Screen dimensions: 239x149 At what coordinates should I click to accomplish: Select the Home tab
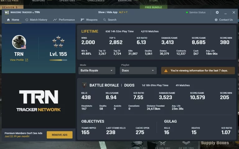click(x=13, y=20)
